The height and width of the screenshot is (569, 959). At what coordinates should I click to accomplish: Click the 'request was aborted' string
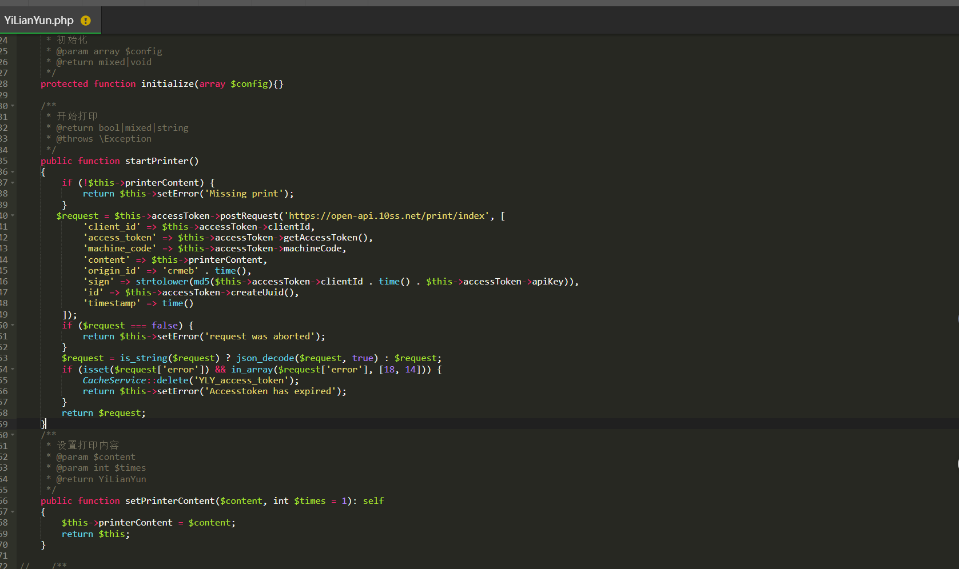click(x=260, y=336)
